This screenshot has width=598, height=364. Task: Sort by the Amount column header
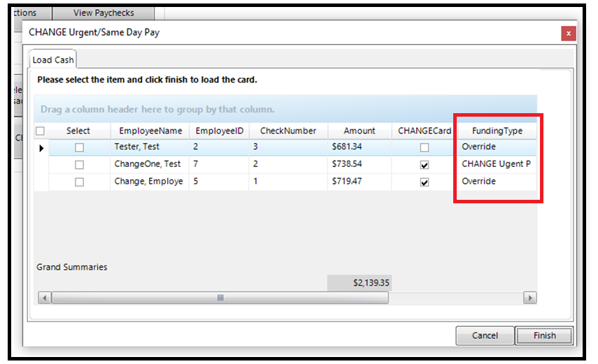359,131
